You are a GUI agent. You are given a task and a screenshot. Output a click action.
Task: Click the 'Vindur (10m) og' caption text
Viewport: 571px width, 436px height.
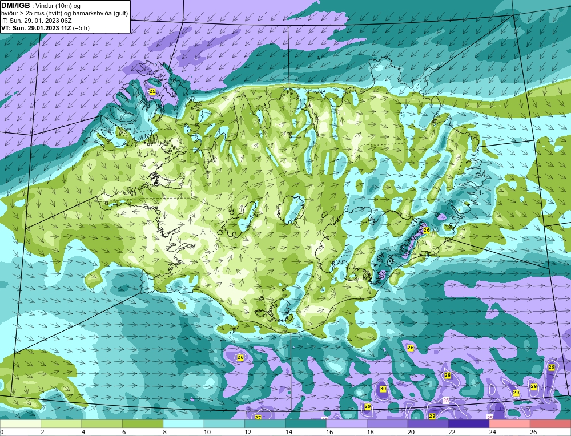[59, 6]
